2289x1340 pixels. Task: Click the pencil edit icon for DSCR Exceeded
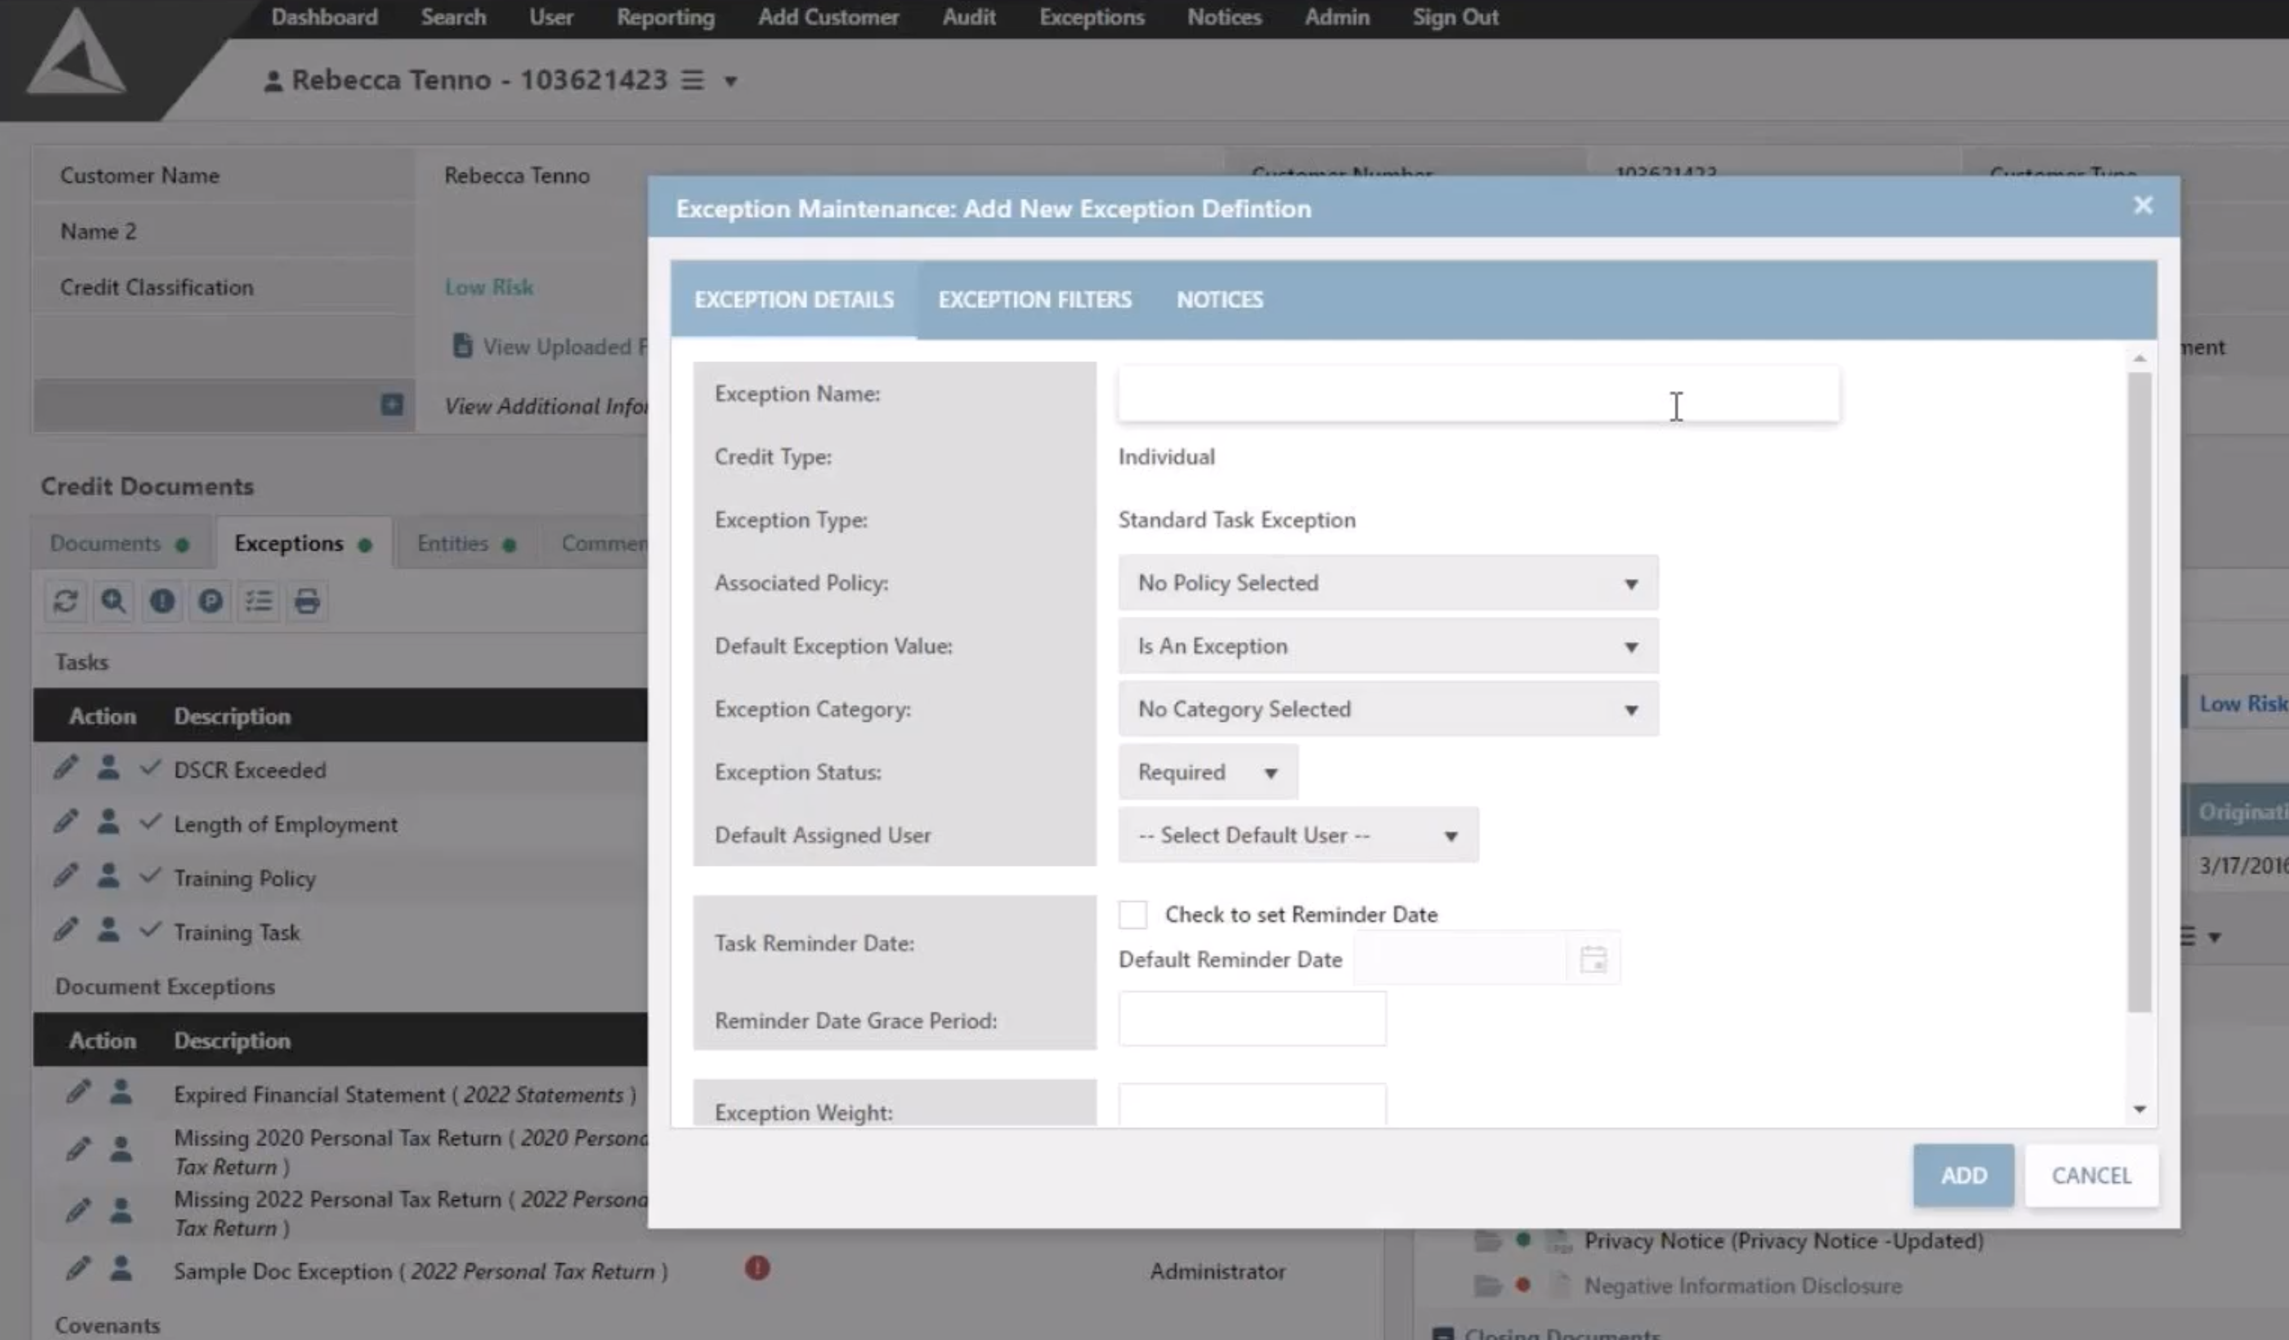(x=65, y=768)
